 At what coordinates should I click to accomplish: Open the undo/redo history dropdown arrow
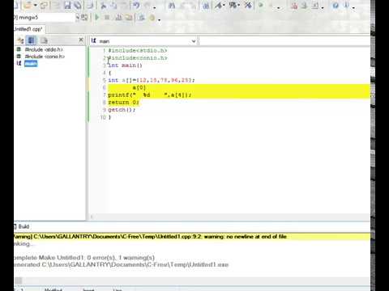tap(155, 7)
